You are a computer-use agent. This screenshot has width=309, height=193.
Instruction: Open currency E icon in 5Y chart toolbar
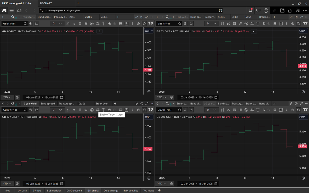click(x=246, y=23)
